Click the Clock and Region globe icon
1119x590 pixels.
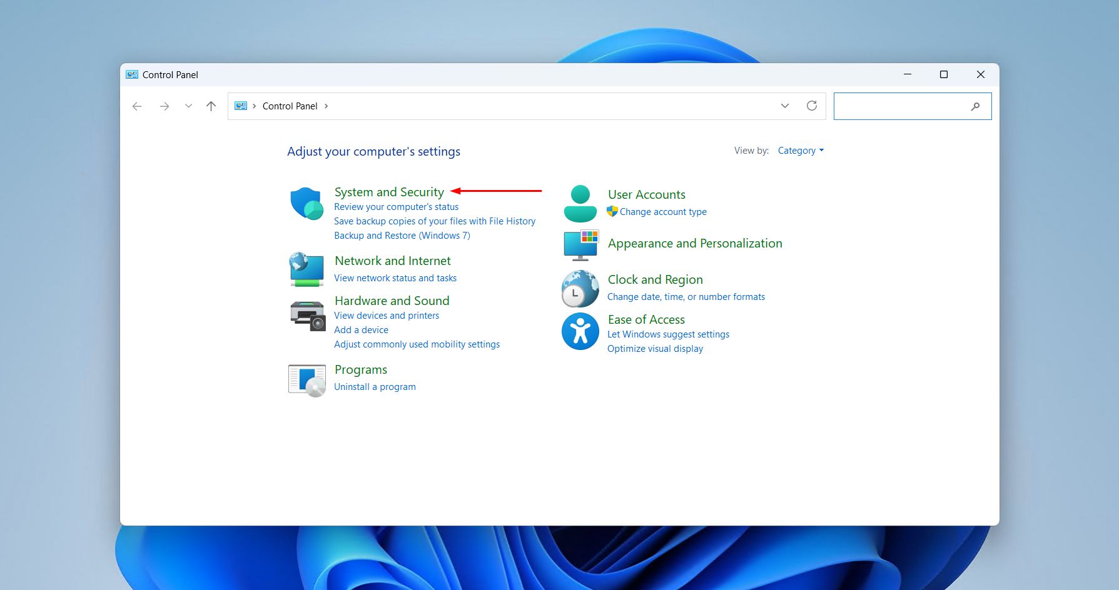[580, 288]
